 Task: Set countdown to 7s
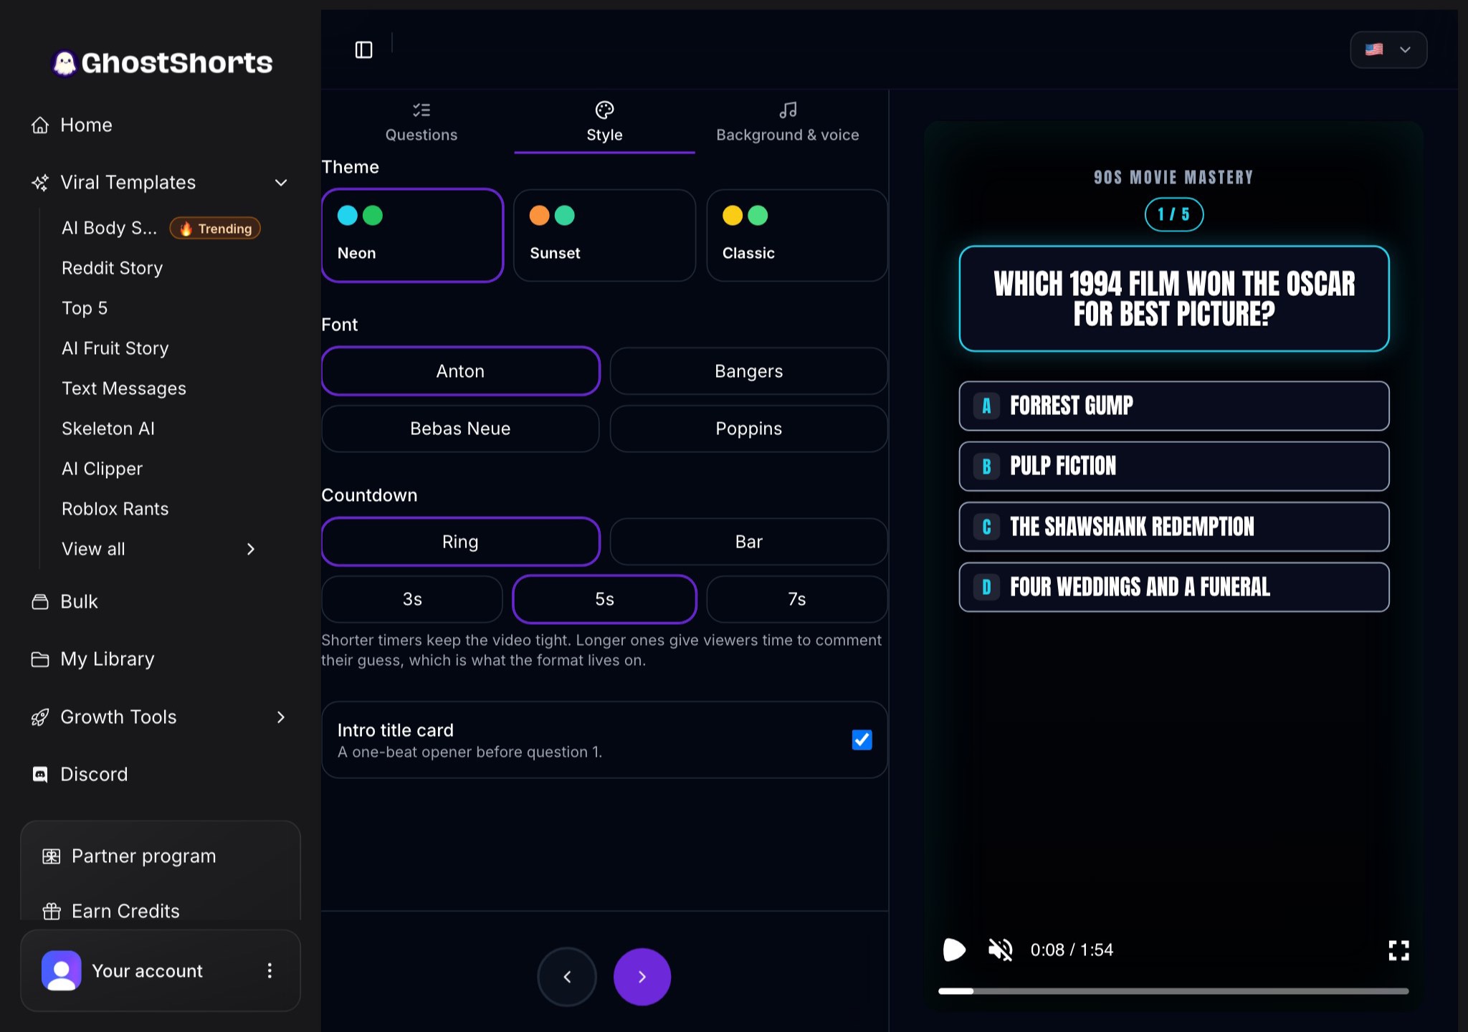pyautogui.click(x=797, y=599)
